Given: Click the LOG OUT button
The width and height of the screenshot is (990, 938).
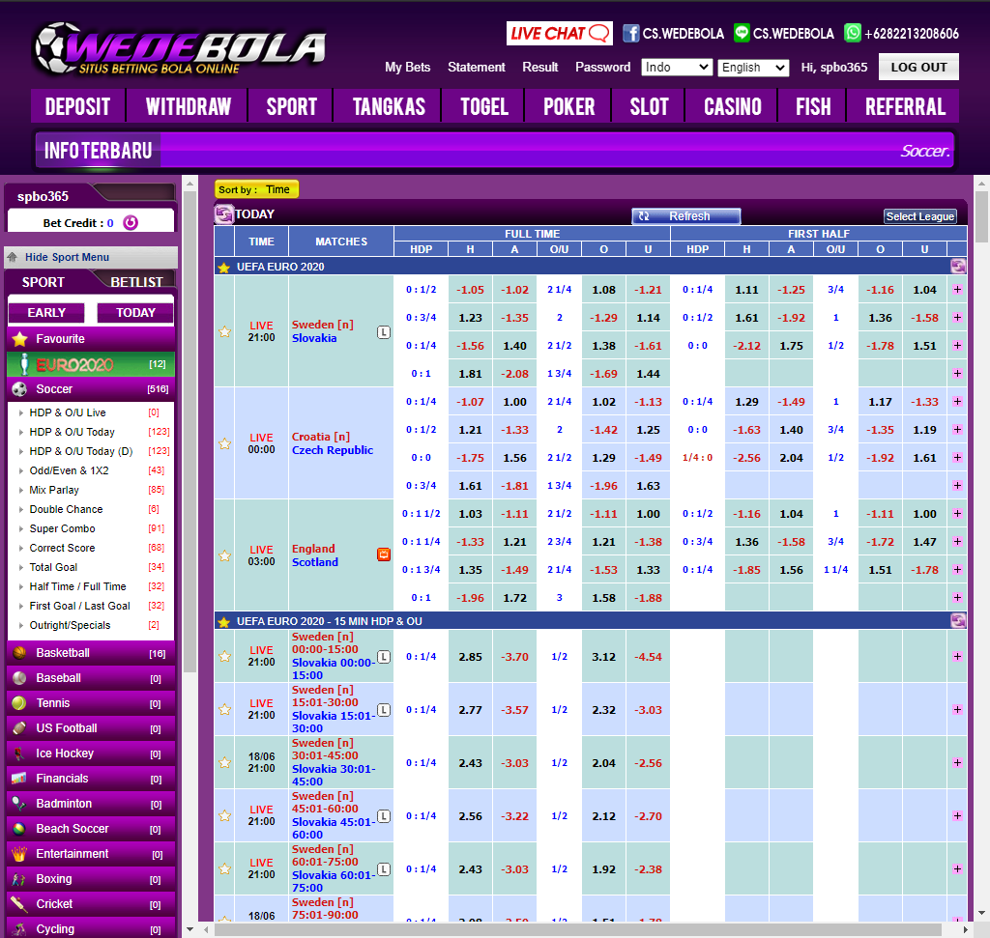Looking at the screenshot, I should [x=918, y=67].
